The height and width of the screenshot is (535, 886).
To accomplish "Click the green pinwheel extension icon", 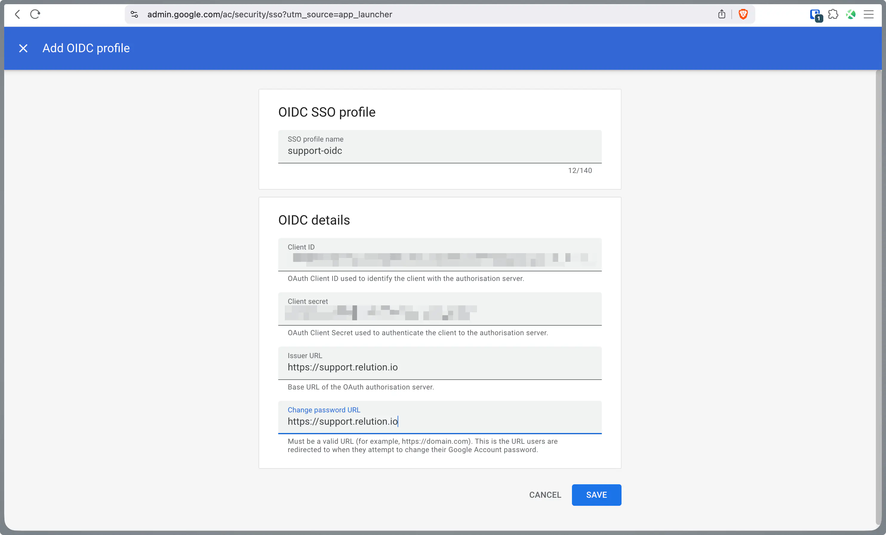I will [850, 14].
